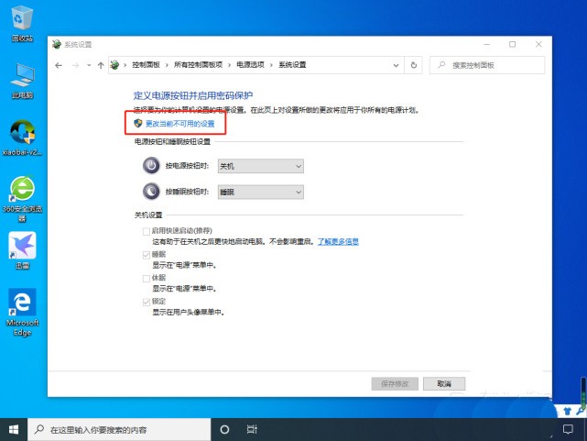
Task: Go to 控制面板 breadcrumb
Action: tap(146, 65)
